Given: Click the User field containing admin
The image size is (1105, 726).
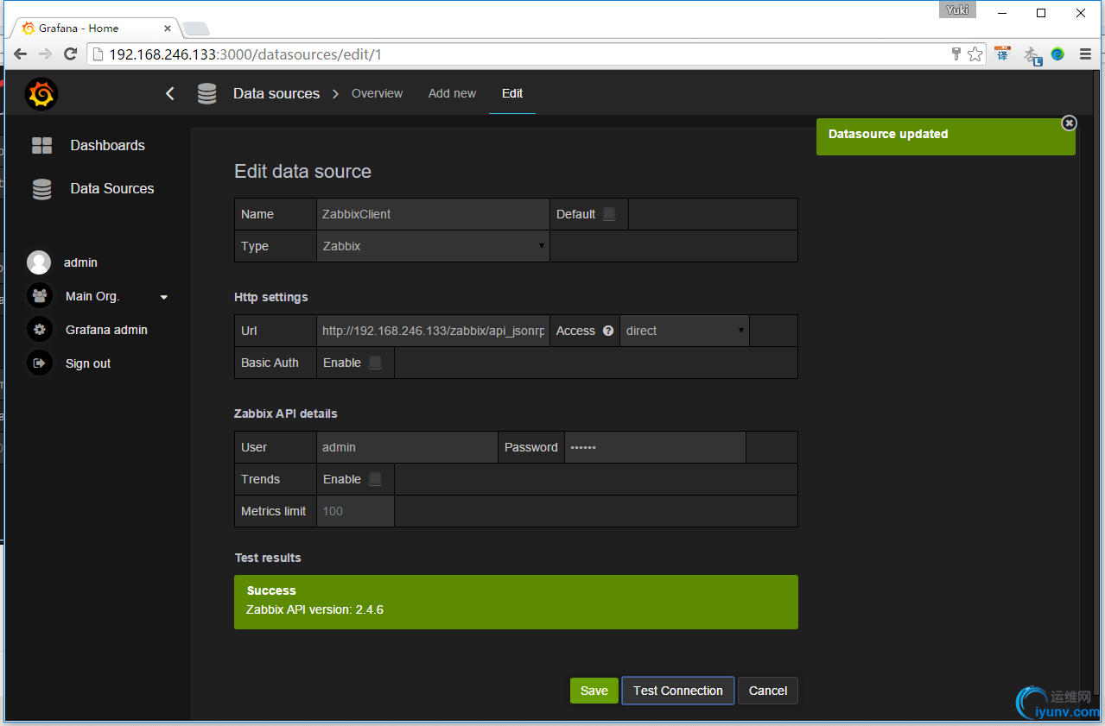Looking at the screenshot, I should (407, 447).
